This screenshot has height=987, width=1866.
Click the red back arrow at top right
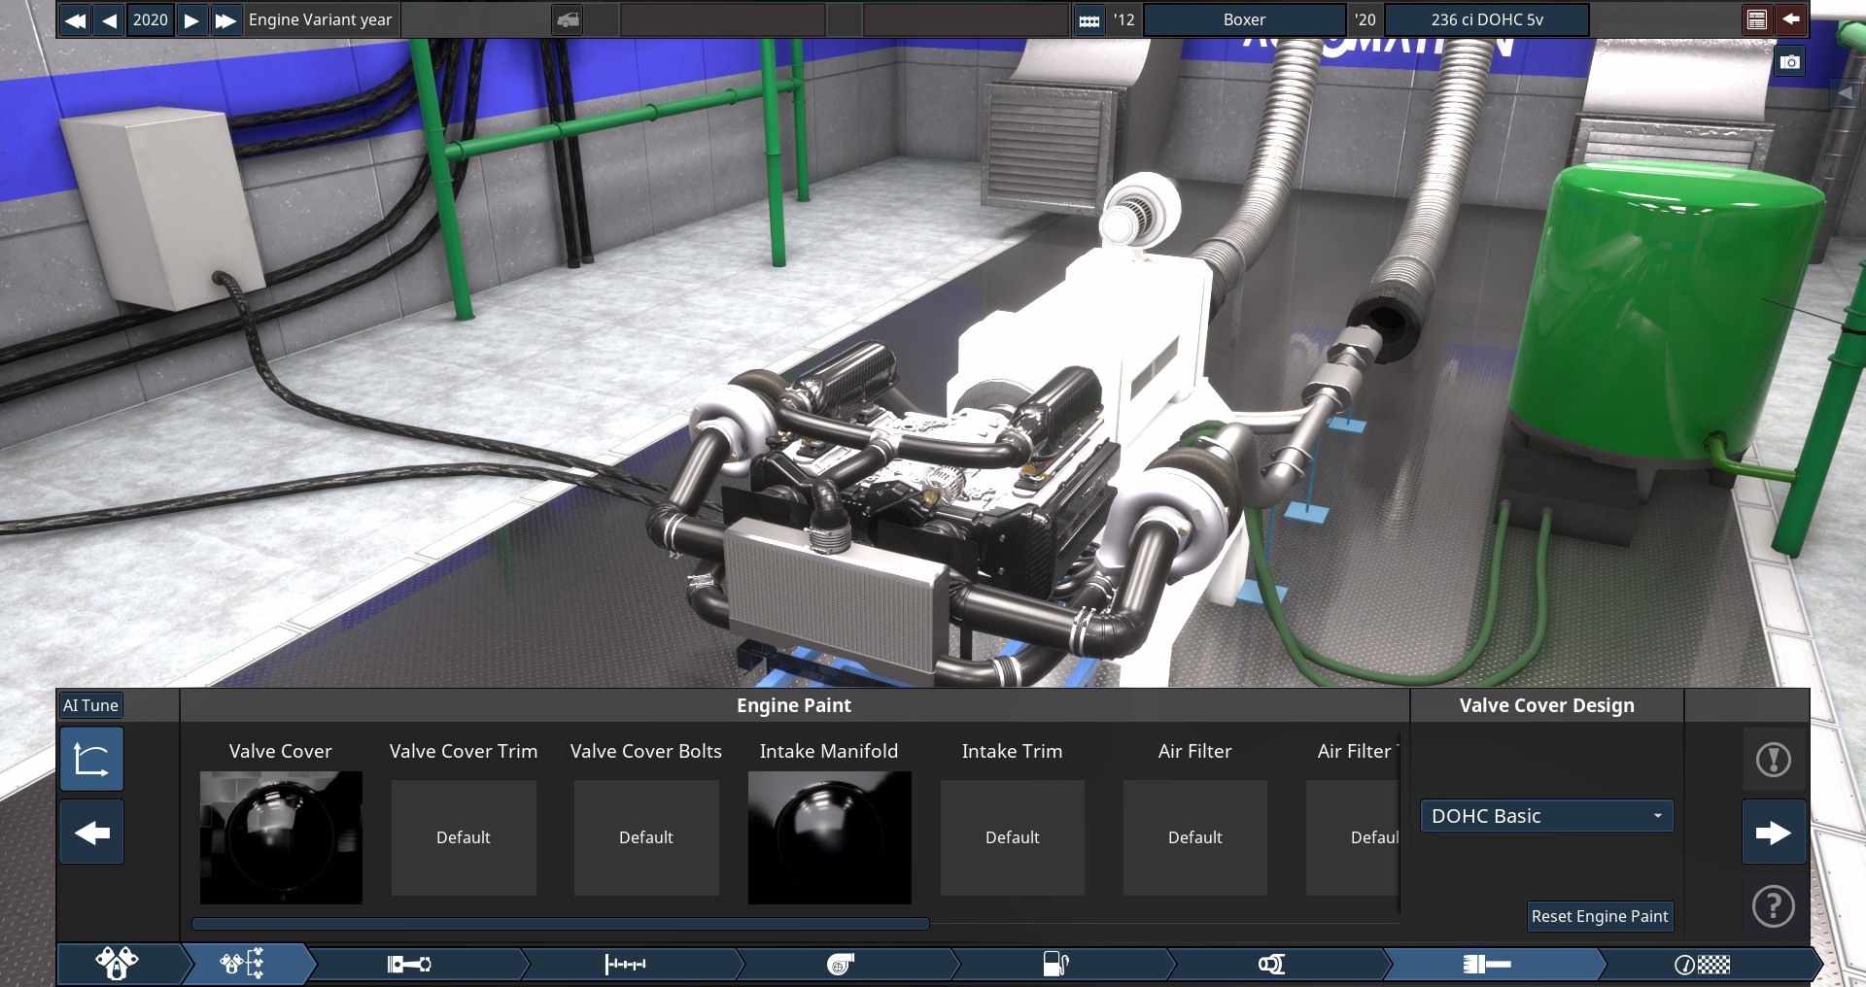point(1790,19)
